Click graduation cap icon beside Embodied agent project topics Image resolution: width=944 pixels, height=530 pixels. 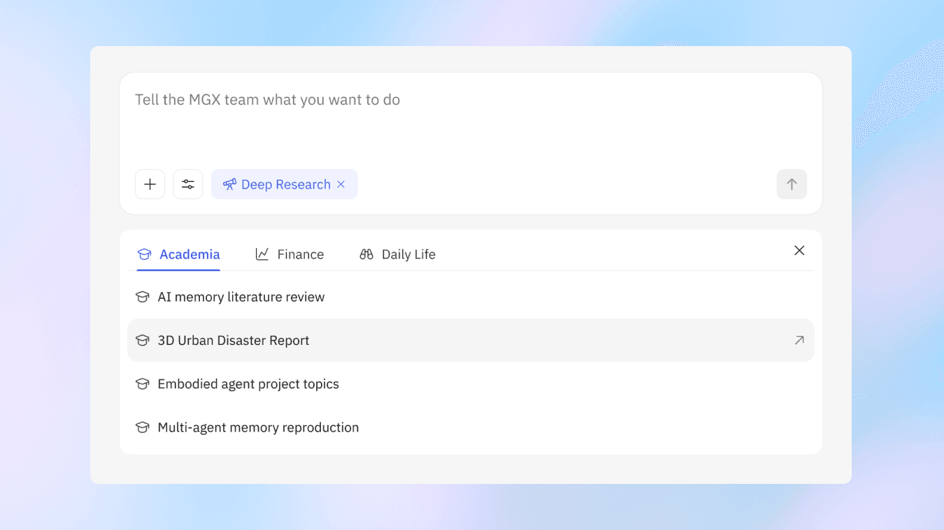[143, 384]
